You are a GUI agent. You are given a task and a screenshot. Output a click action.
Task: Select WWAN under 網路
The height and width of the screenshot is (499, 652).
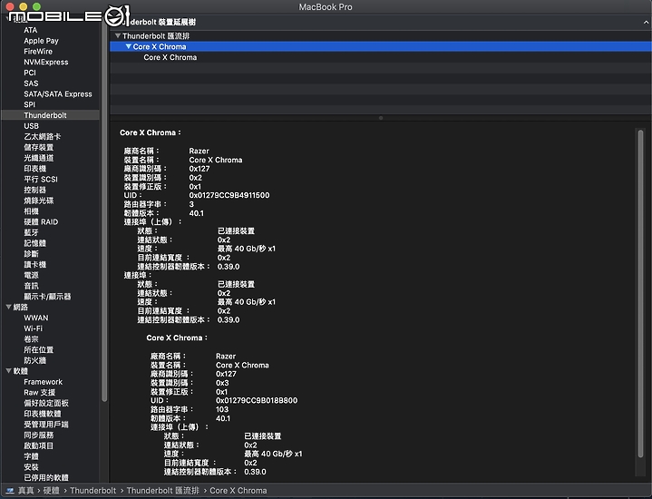point(36,318)
